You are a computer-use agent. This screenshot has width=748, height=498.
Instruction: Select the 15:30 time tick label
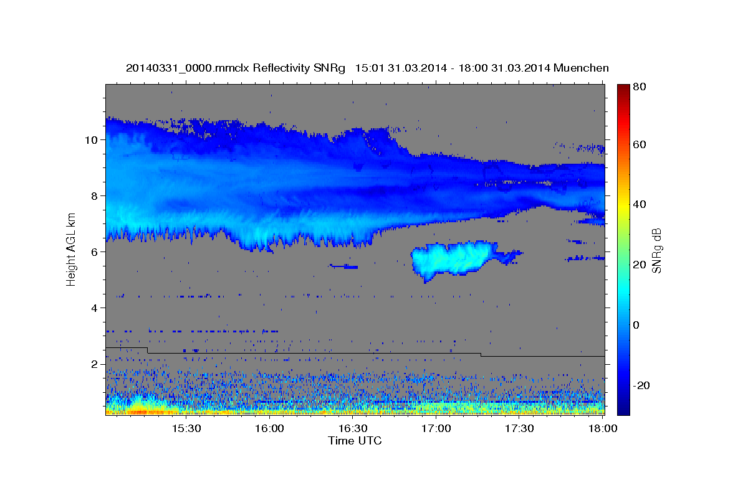click(186, 429)
